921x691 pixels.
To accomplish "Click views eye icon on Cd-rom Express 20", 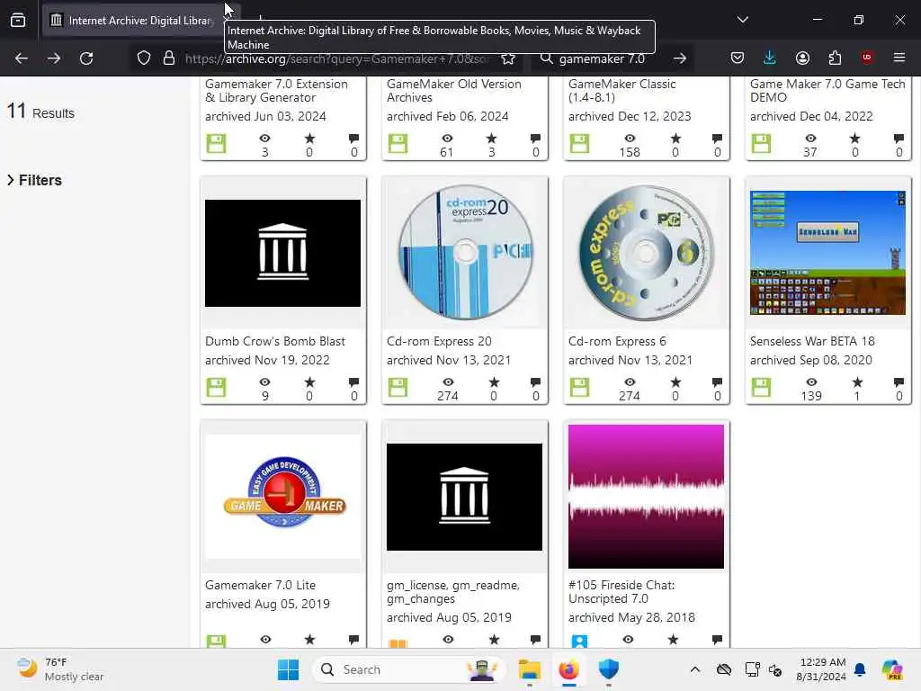I will click(x=448, y=382).
